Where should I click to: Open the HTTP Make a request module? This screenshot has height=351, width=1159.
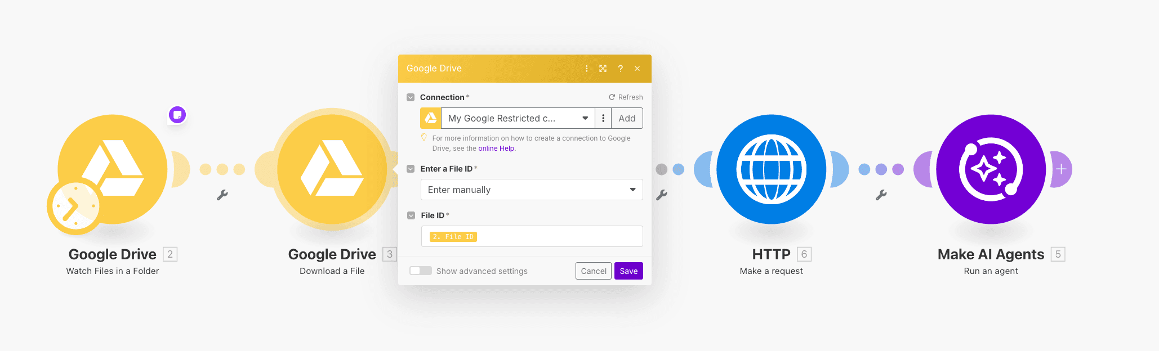771,169
